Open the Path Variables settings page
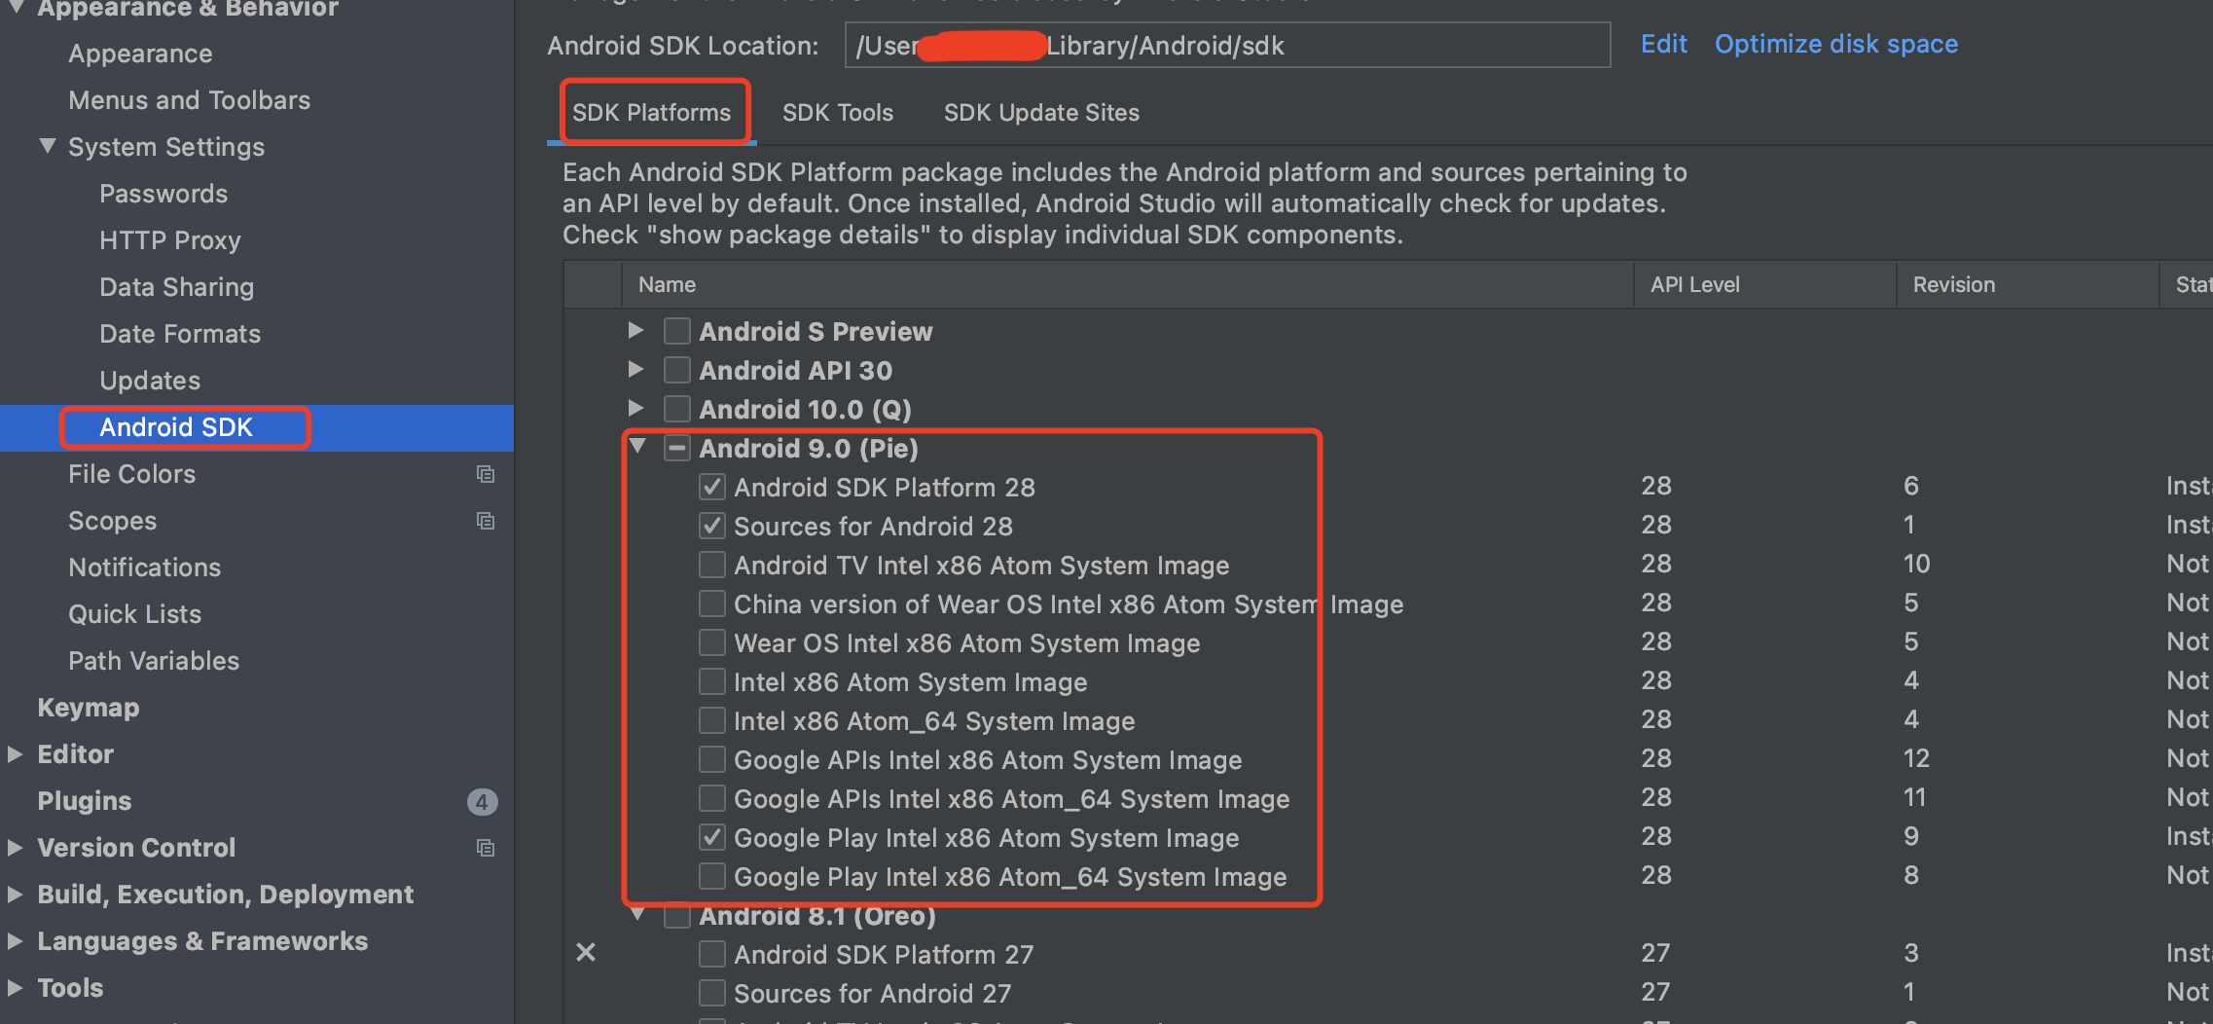This screenshot has width=2213, height=1024. point(154,661)
